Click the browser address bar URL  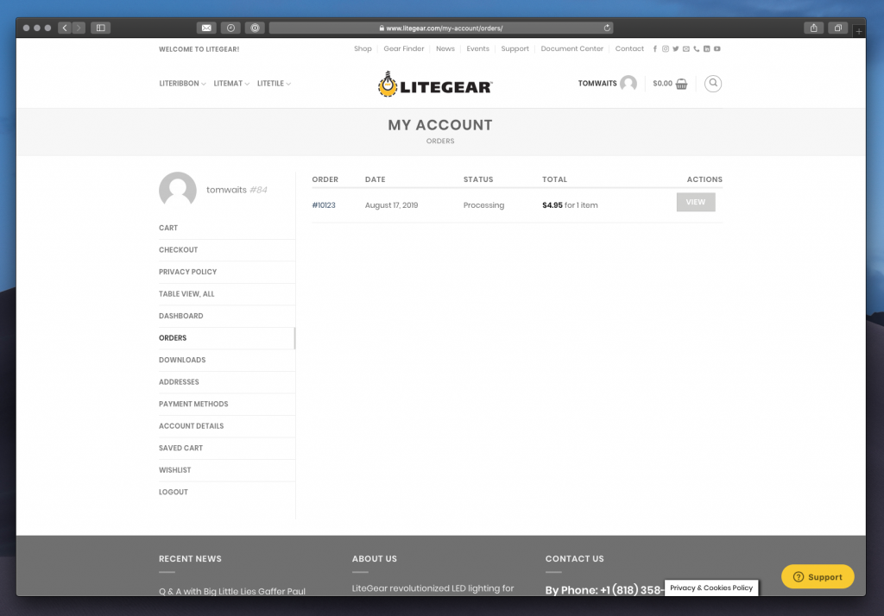click(x=441, y=28)
